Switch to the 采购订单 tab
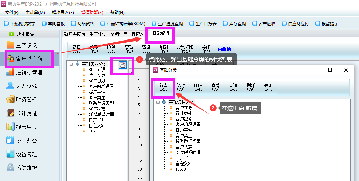This screenshot has width=359, height=181. [x=119, y=34]
